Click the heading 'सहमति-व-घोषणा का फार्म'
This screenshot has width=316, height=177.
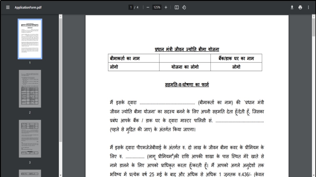[x=187, y=85]
